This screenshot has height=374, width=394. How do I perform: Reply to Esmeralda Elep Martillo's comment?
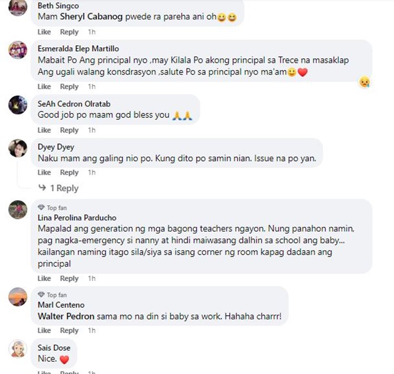pyautogui.click(x=69, y=87)
